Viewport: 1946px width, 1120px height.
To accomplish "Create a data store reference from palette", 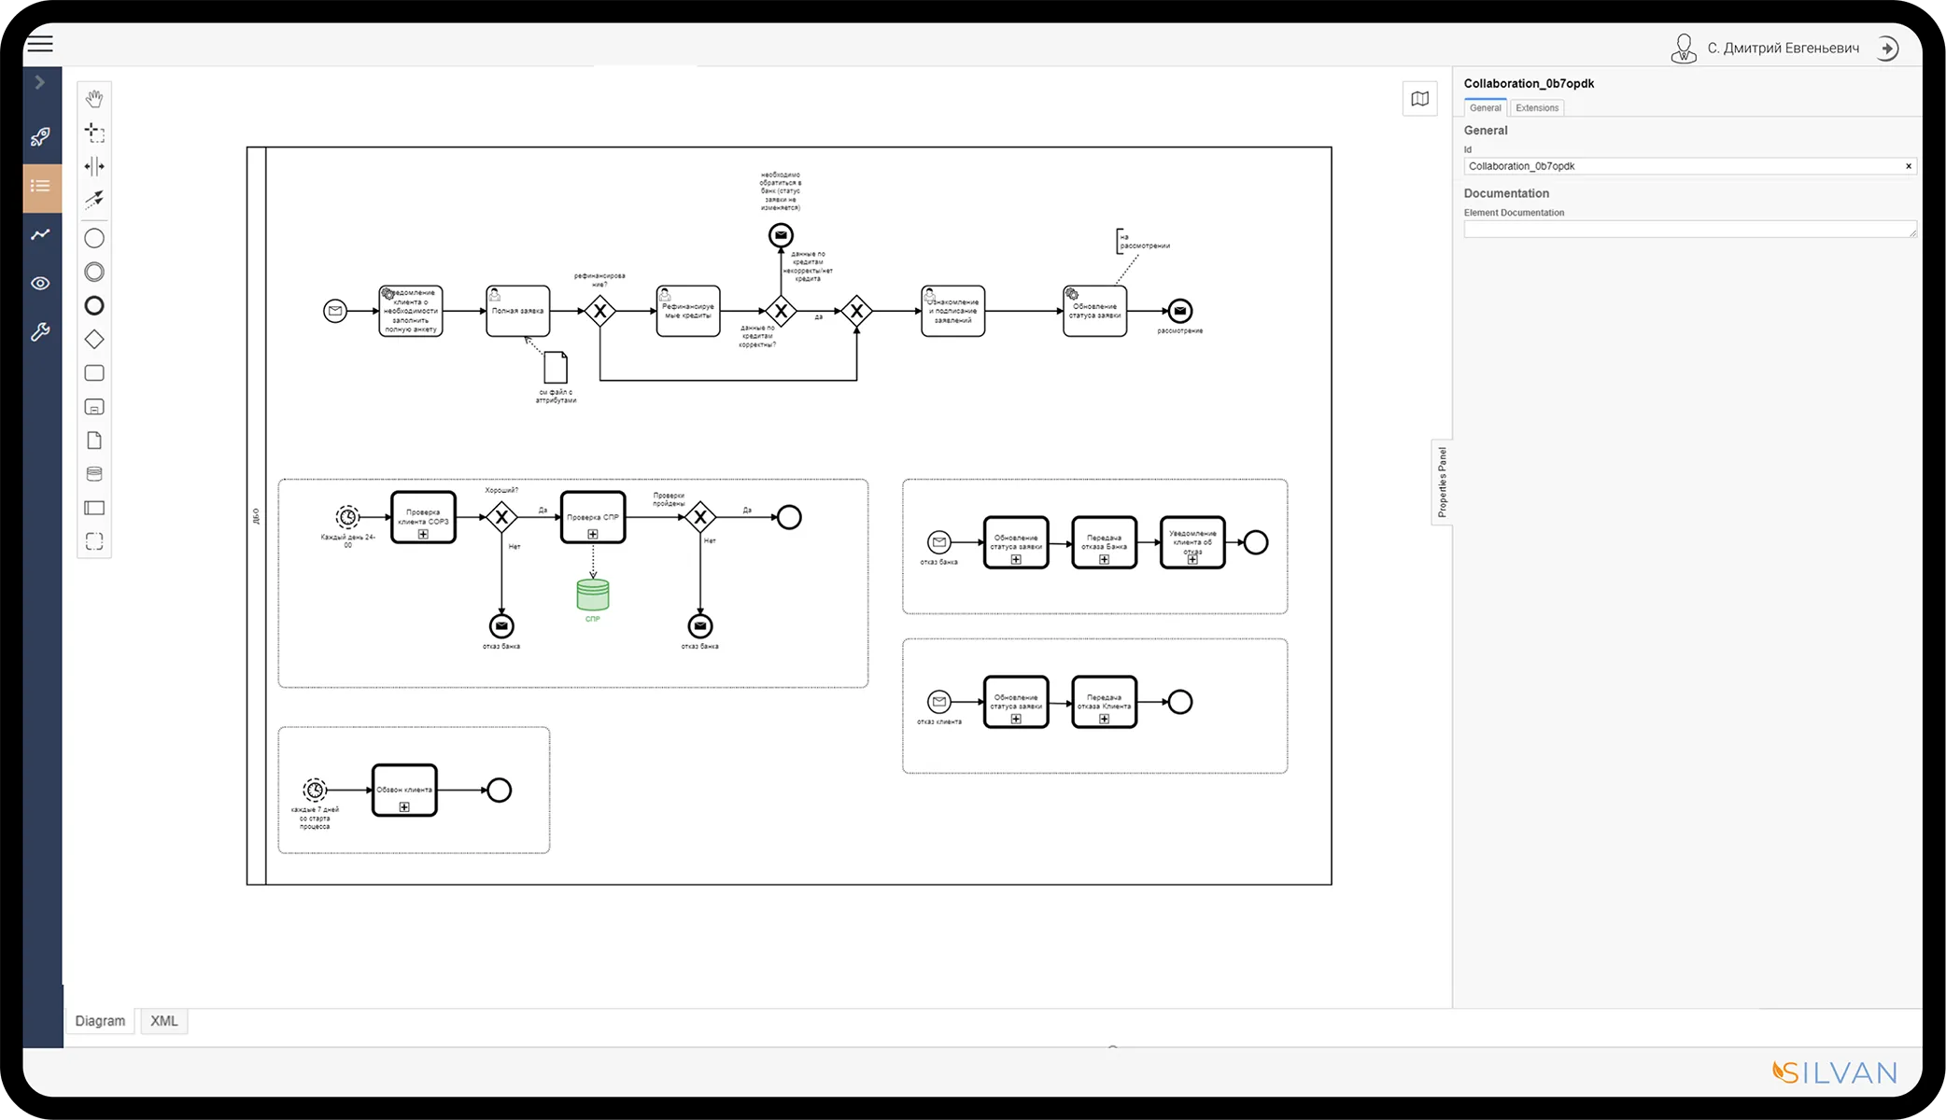I will tap(94, 474).
